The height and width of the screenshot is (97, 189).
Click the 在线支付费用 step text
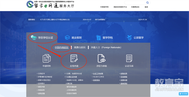point(71,93)
